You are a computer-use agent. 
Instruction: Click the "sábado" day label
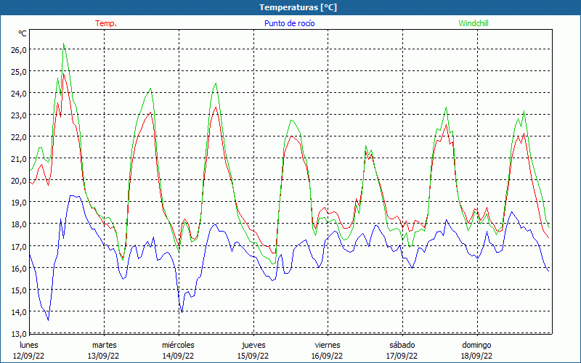402,345
